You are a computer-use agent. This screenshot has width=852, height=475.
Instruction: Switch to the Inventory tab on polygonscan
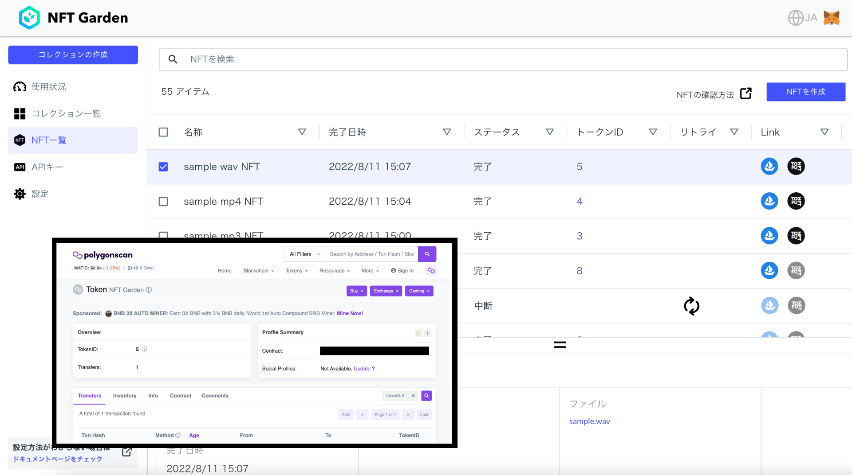[x=125, y=396]
